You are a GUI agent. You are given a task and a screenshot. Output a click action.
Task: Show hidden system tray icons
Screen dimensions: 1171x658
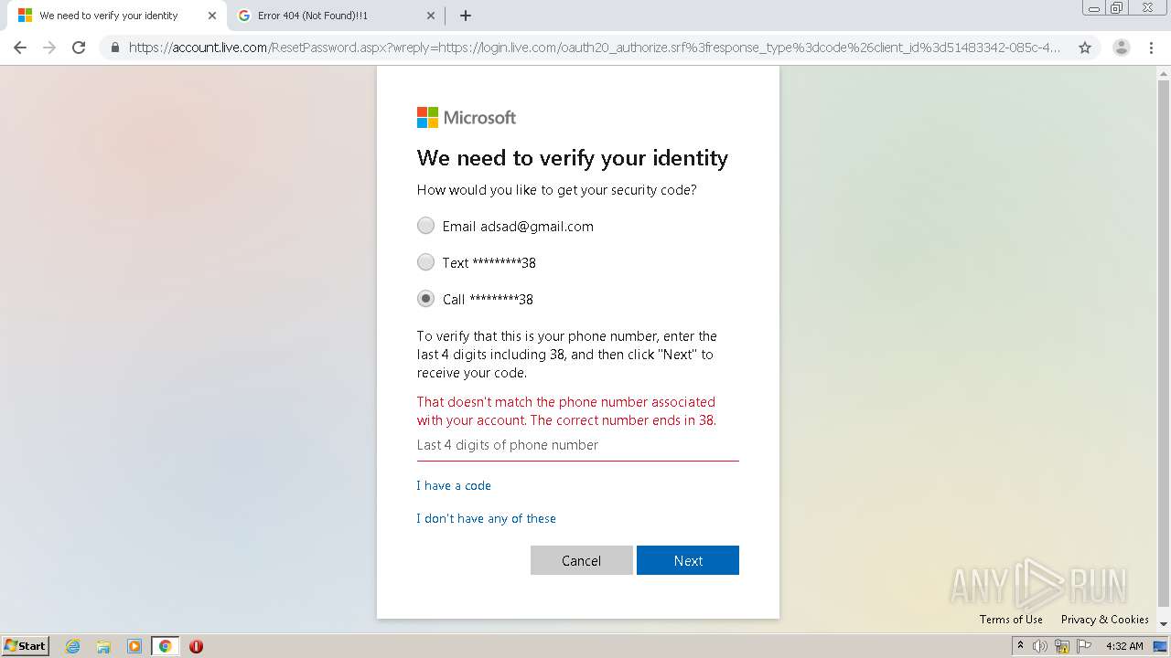tap(1020, 646)
